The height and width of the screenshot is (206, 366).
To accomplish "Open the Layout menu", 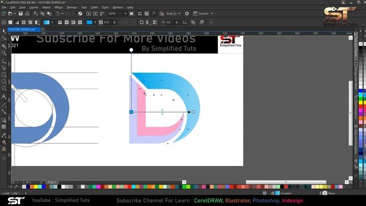I will [34, 7].
